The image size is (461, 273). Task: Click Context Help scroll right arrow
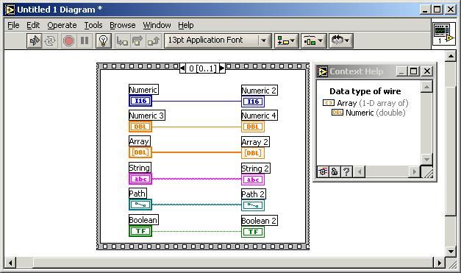[x=414, y=171]
